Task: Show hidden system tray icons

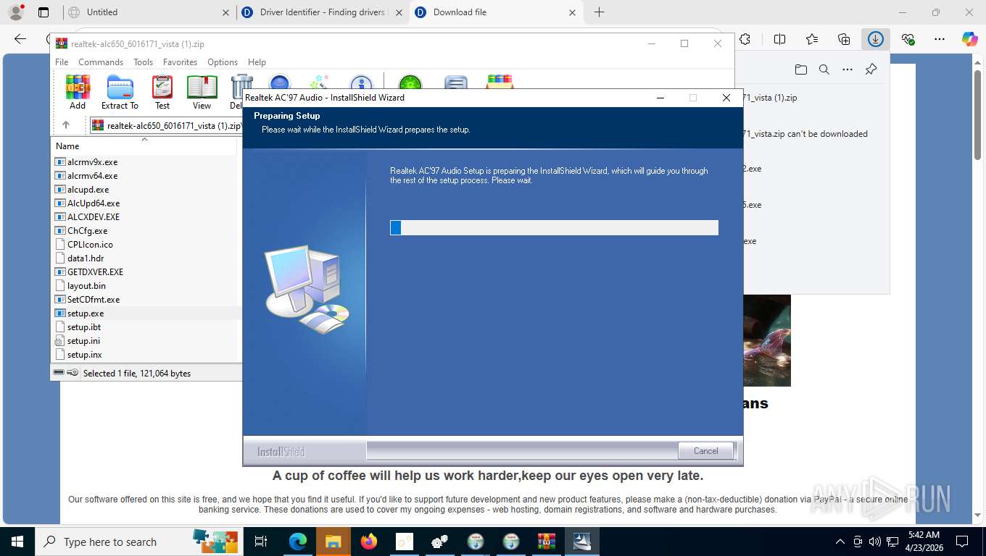Action: (x=840, y=542)
